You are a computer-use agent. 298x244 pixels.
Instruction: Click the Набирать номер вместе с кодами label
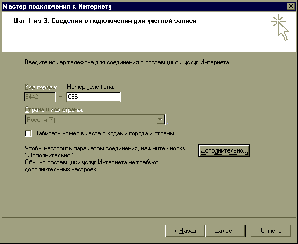tap(104, 133)
